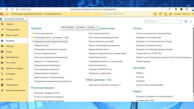Screen dimensions: 194x109
Task: Expand the menu search field dropdown
Action: 181,21
